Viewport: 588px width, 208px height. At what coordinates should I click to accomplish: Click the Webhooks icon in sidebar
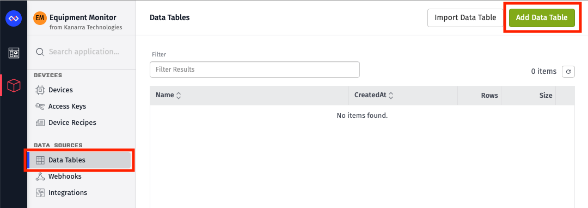click(40, 177)
